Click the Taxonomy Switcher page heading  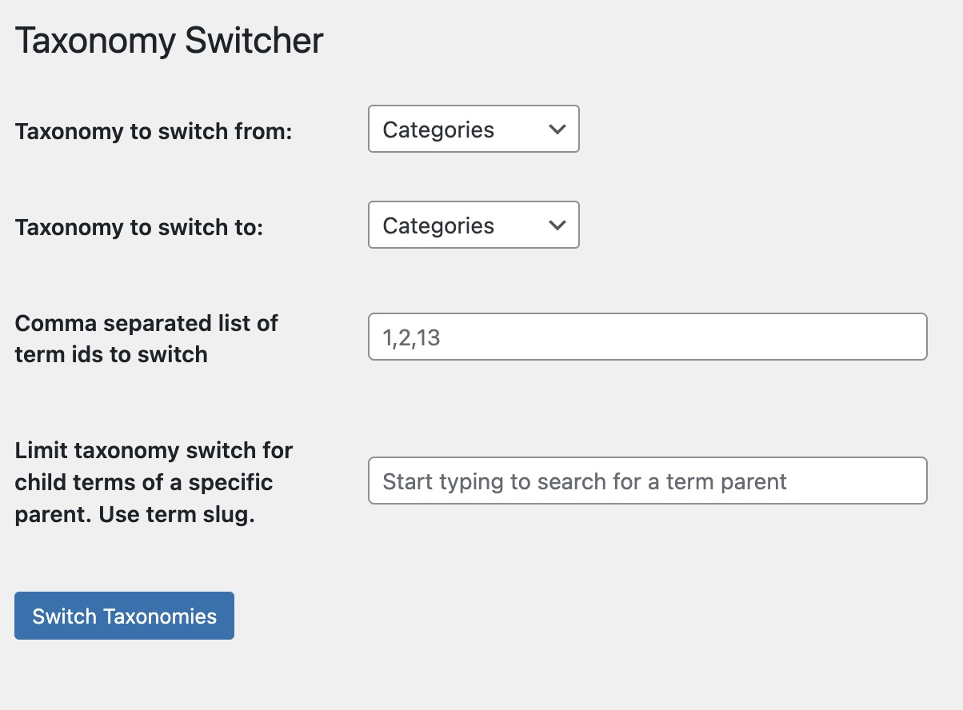[x=169, y=41]
